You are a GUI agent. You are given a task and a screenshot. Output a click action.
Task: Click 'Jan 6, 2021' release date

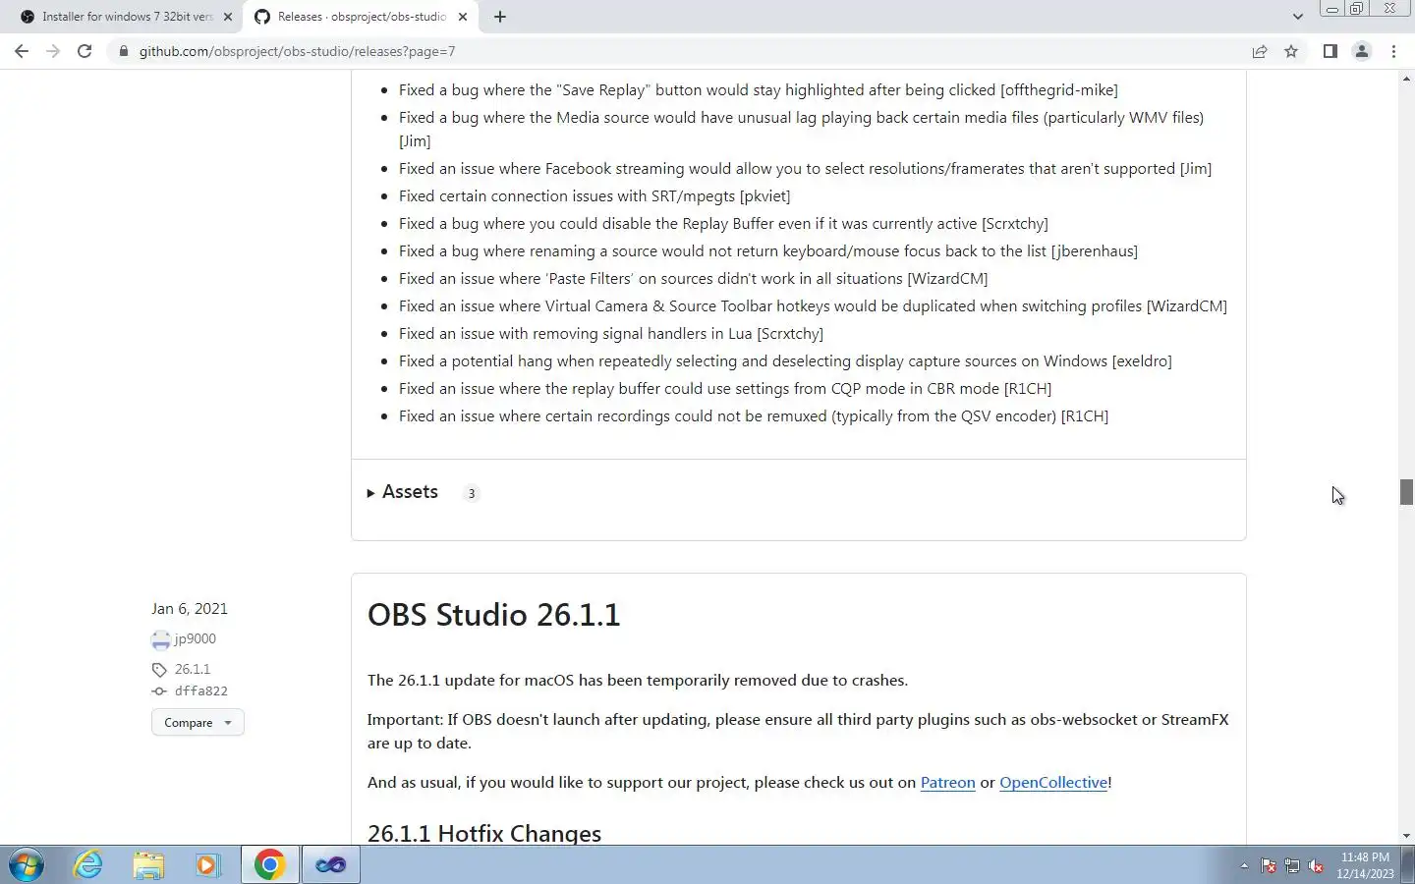coord(190,609)
